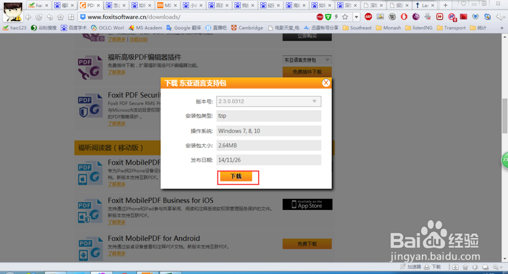Bookmark this page with the address bar star

pos(345,17)
